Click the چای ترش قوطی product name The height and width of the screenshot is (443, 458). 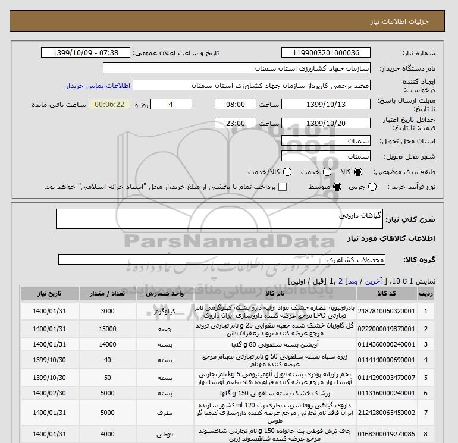[x=275, y=434]
